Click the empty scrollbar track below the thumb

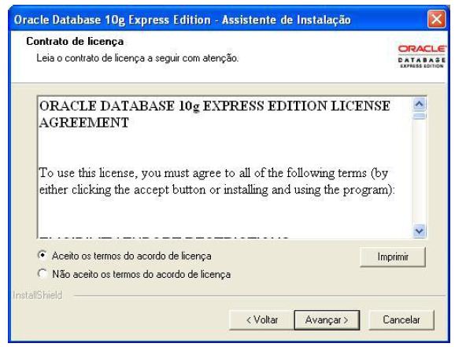[420, 172]
